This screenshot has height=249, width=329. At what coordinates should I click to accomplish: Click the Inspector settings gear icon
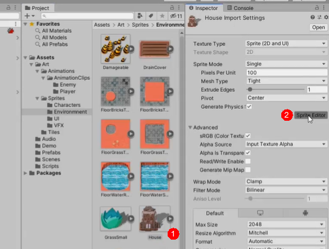click(x=326, y=18)
